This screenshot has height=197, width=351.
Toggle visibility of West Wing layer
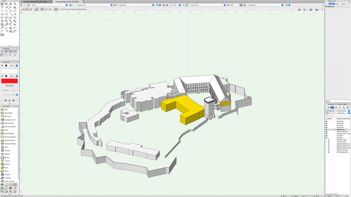click(326, 121)
